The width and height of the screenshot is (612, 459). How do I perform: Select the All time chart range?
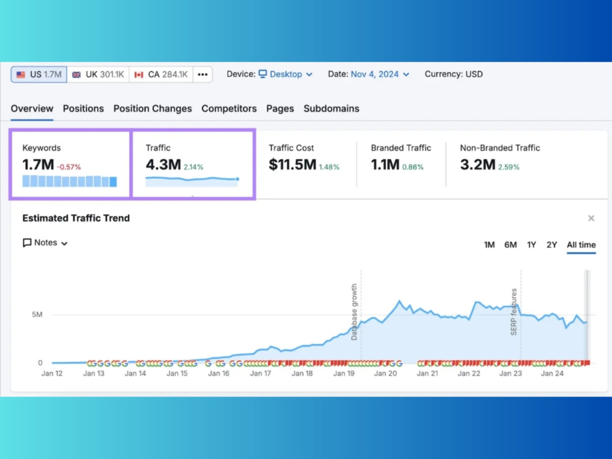(581, 245)
